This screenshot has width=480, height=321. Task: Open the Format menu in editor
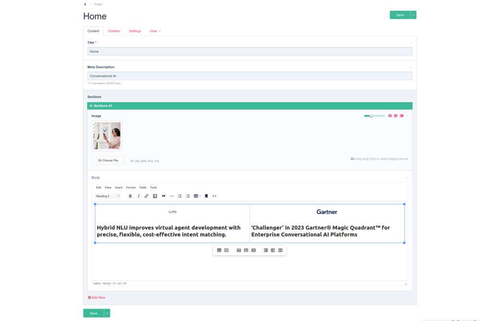click(131, 187)
